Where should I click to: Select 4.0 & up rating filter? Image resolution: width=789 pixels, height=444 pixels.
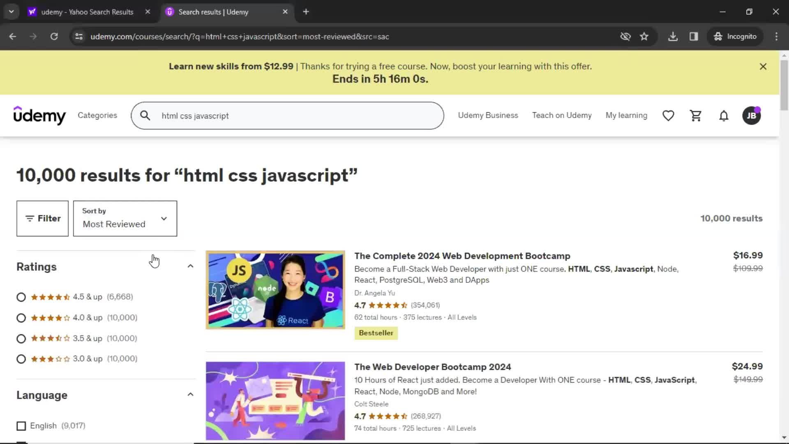(x=21, y=318)
